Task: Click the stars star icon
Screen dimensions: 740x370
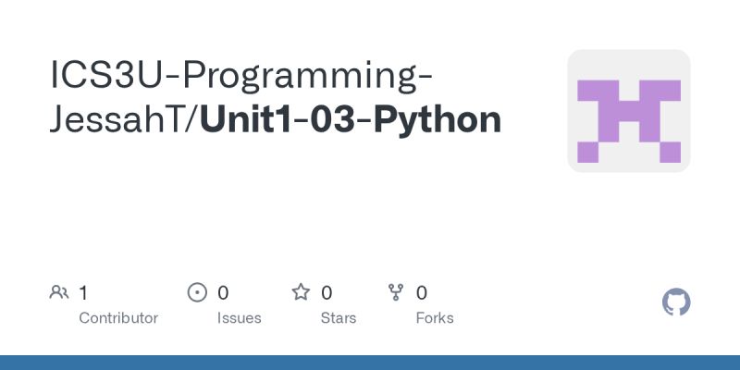Action: pos(301,292)
